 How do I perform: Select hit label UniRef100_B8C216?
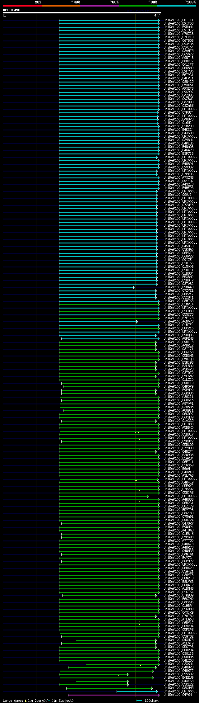coord(178,328)
